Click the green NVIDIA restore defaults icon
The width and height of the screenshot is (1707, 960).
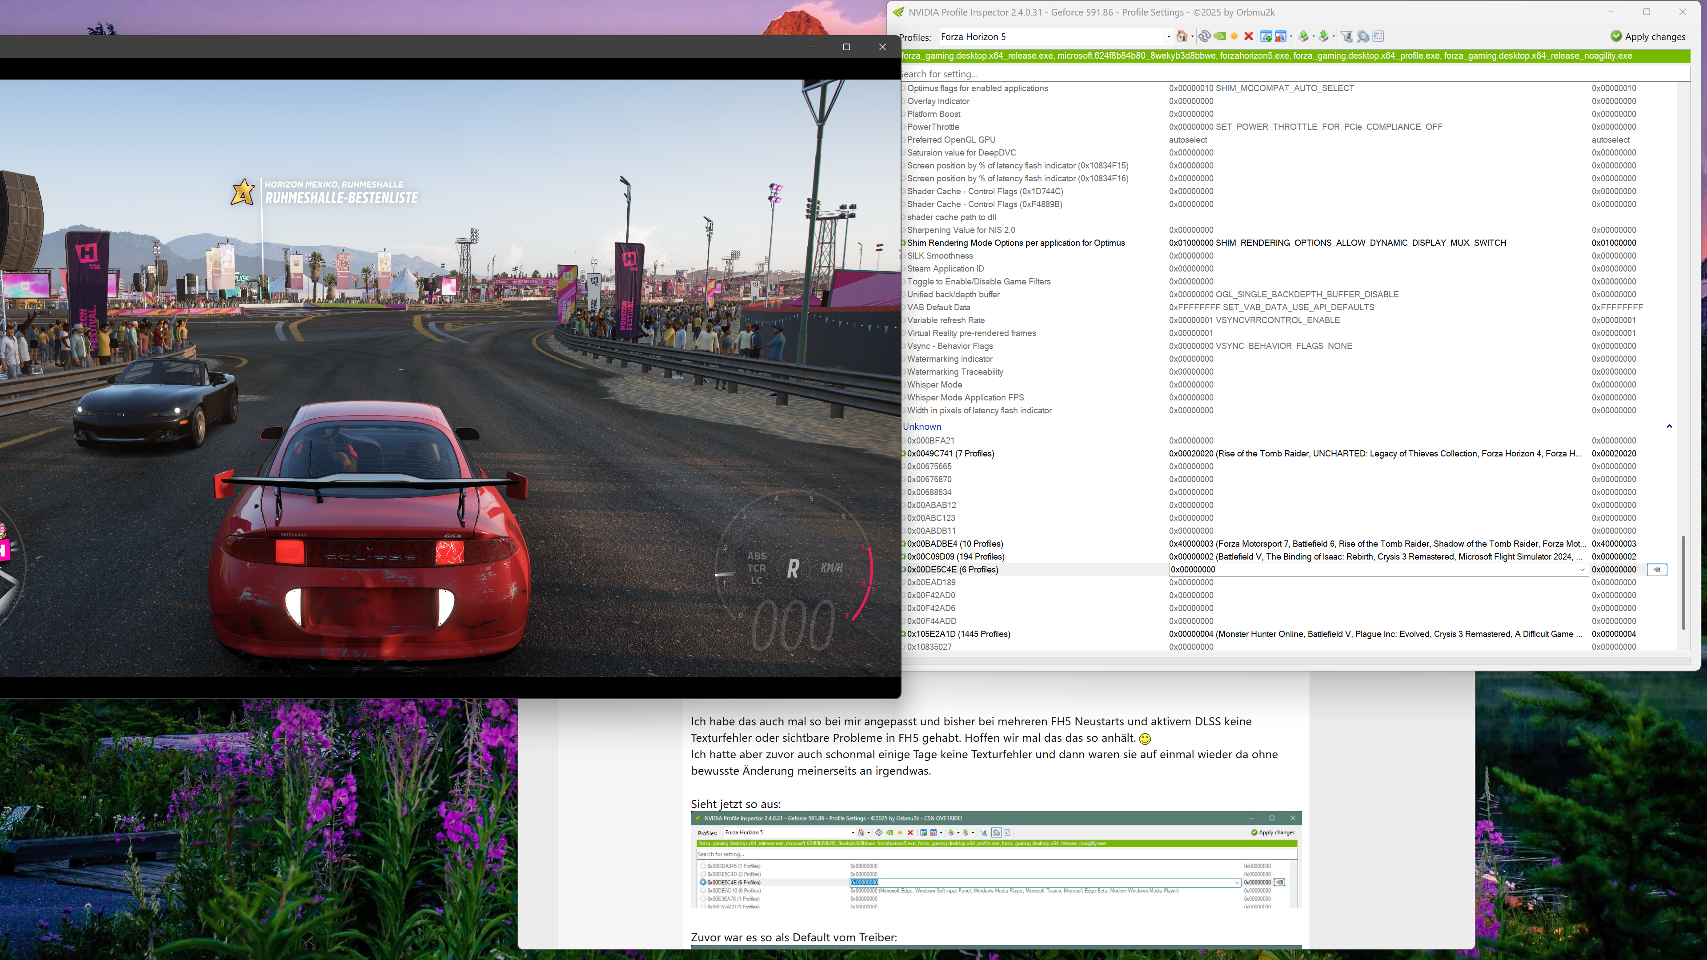(x=1220, y=36)
